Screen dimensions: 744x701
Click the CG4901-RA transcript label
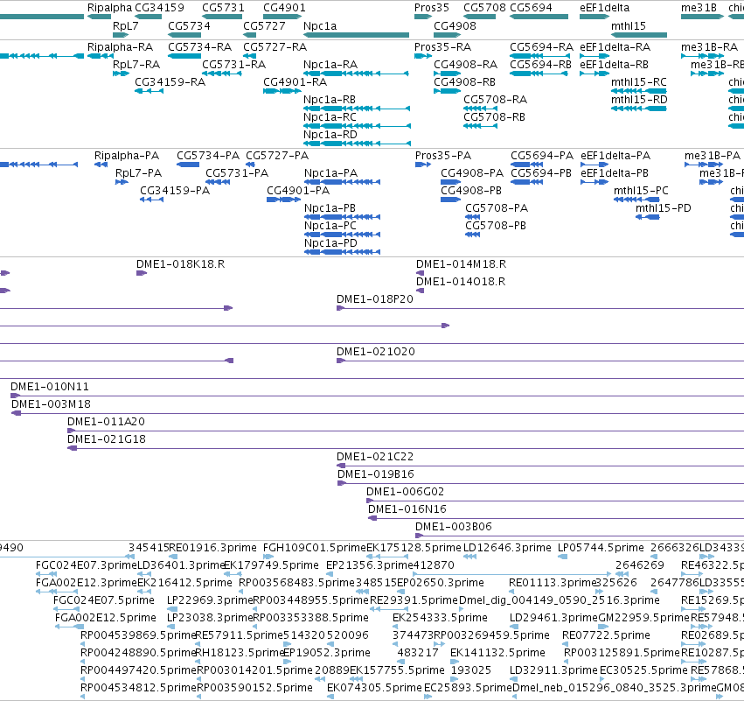(296, 82)
